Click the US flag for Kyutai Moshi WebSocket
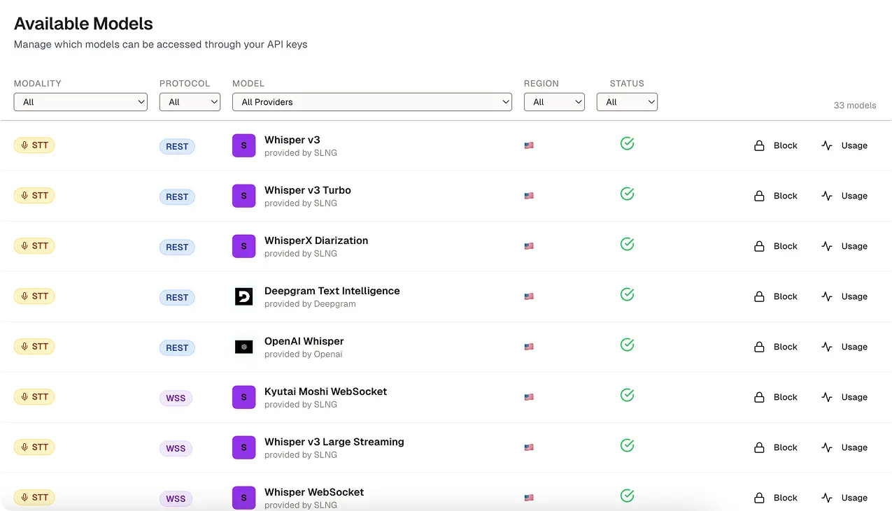 click(x=529, y=397)
